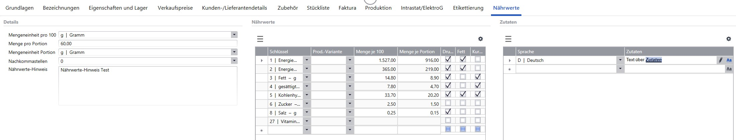
Task: Click the Aa text format icon in Deutsch row
Action: [729, 60]
